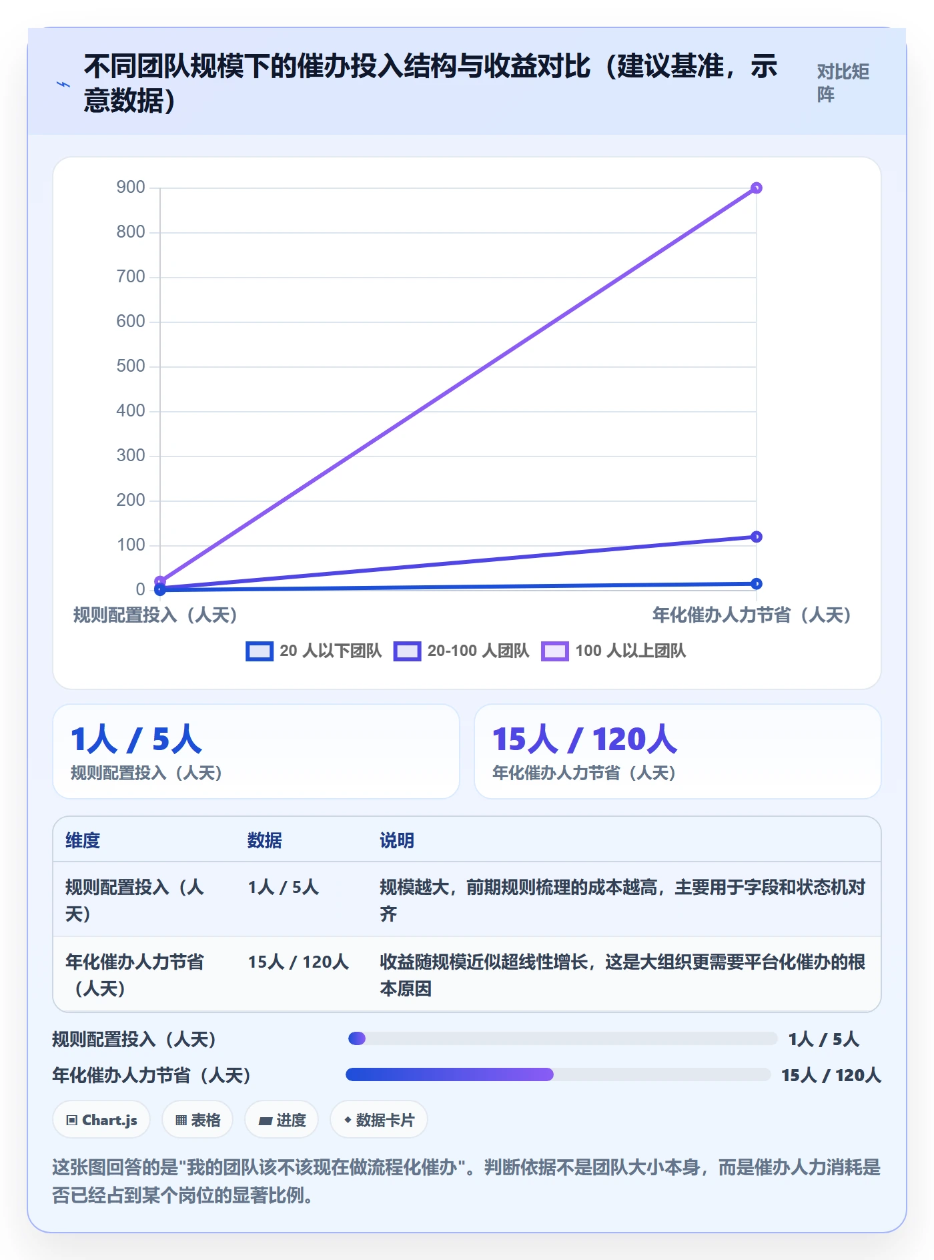This screenshot has width=934, height=1260.
Task: Click the 年化催办人力节省 progress bar
Action: point(558,1074)
